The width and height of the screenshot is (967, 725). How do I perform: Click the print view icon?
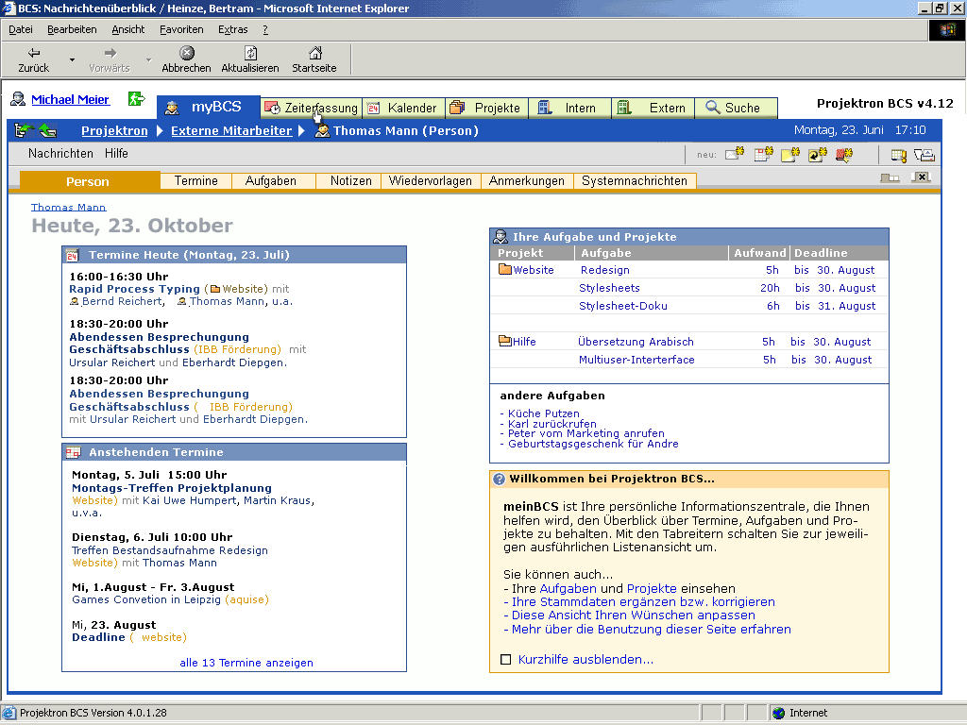925,156
